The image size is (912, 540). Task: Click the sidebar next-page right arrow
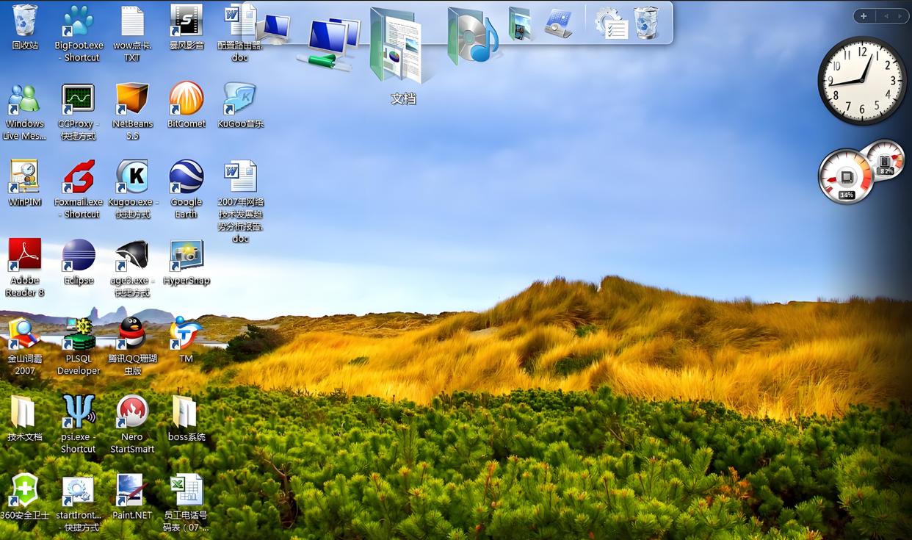[900, 16]
